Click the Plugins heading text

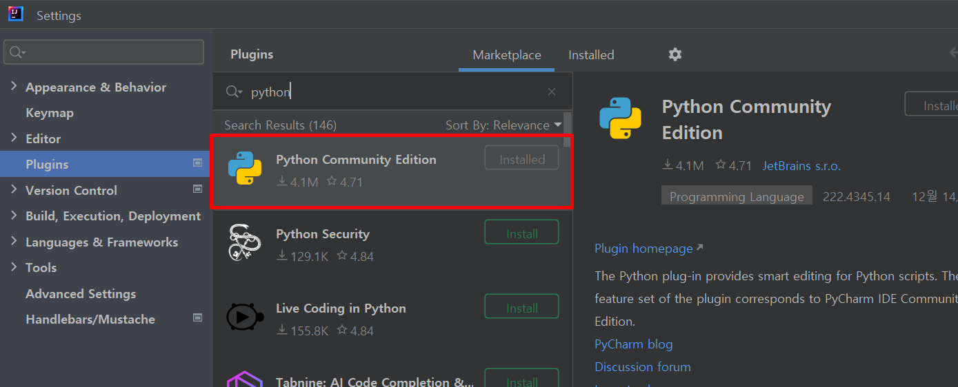tap(252, 54)
